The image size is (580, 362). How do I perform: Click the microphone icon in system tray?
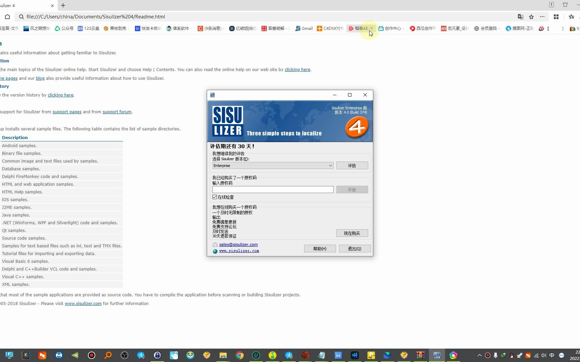pyautogui.click(x=495, y=355)
